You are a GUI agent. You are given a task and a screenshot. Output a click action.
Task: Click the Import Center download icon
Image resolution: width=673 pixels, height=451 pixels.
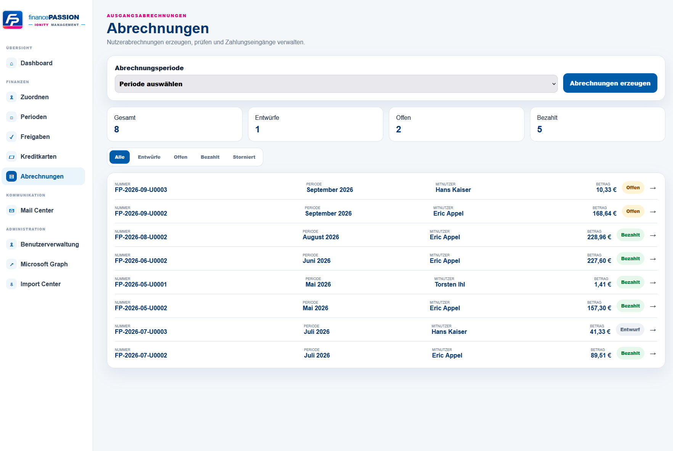point(11,284)
